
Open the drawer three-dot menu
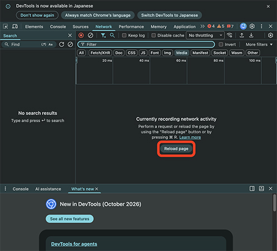(x=5, y=189)
